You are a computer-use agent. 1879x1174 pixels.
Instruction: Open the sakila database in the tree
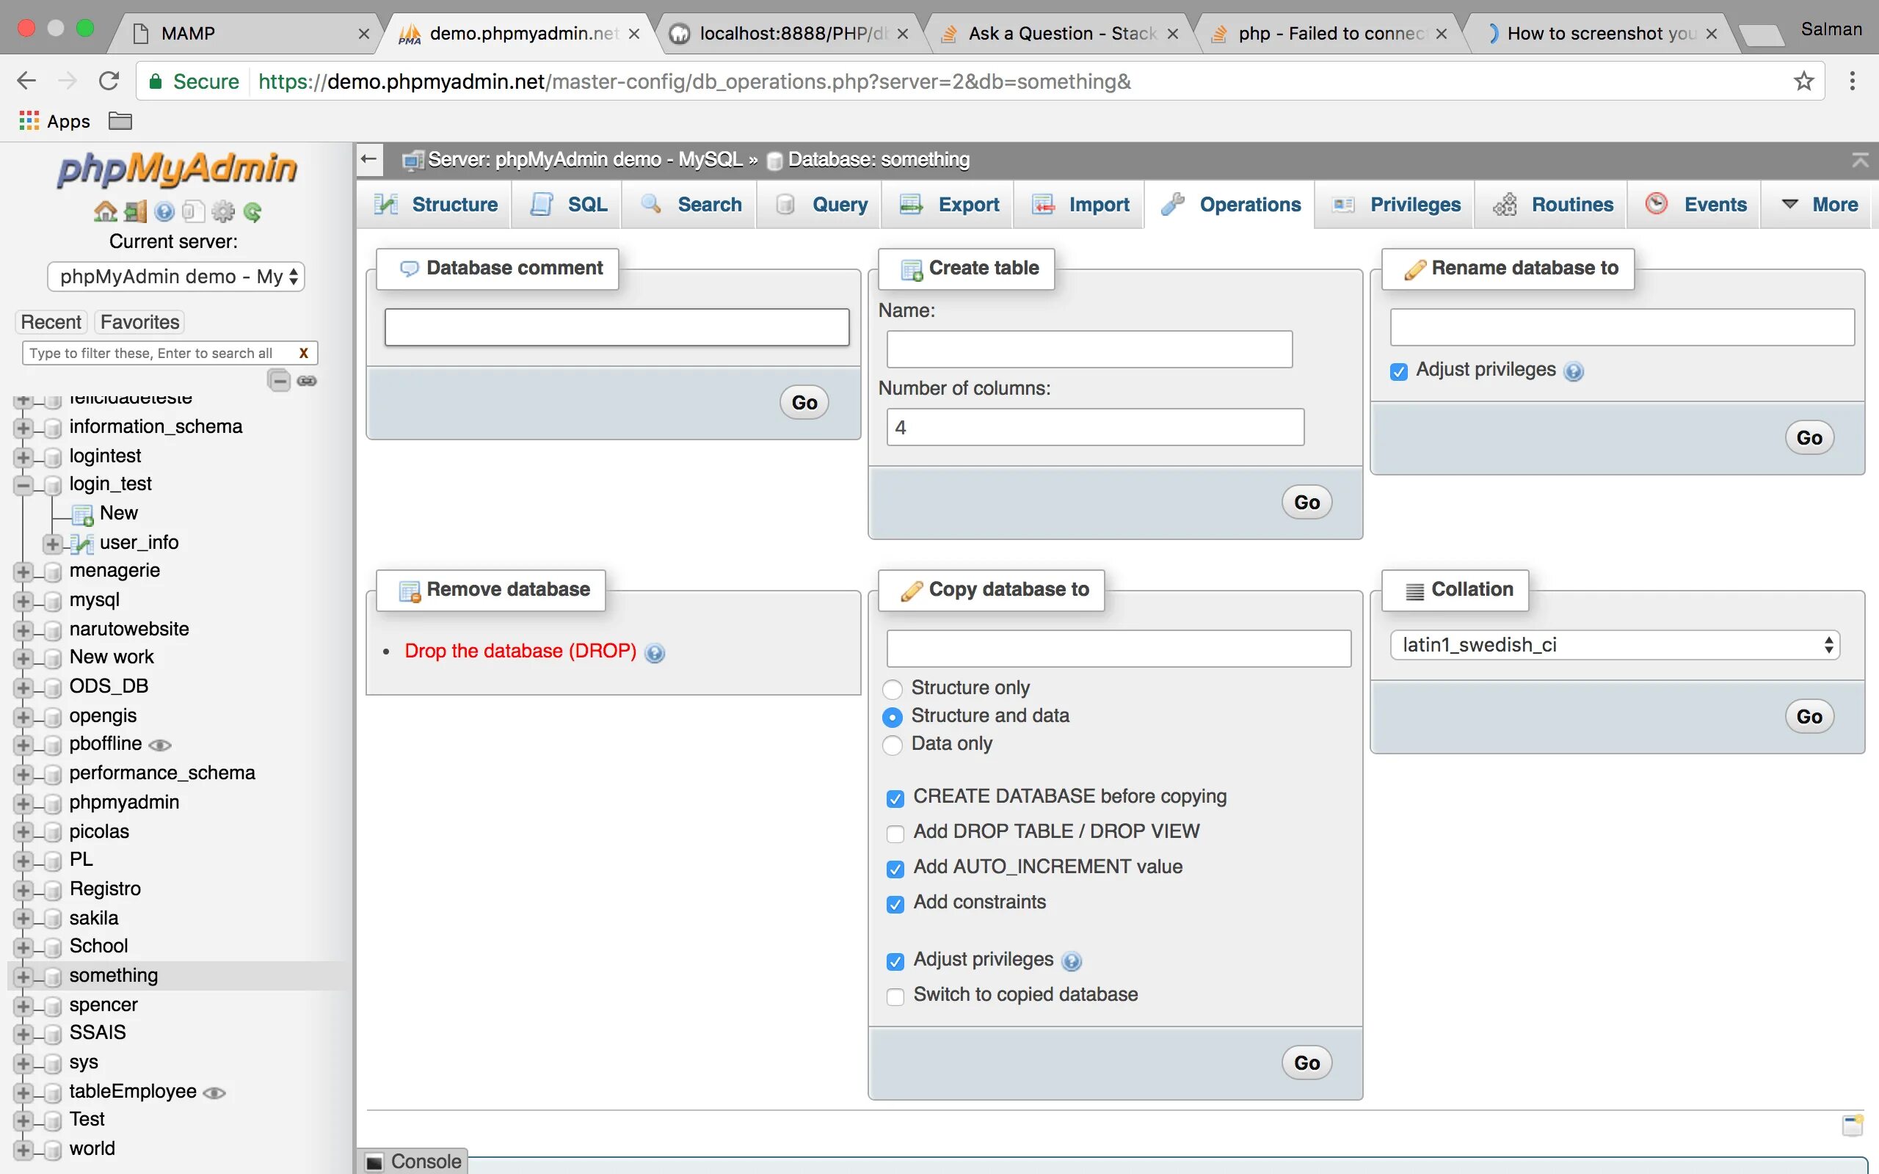pos(93,918)
